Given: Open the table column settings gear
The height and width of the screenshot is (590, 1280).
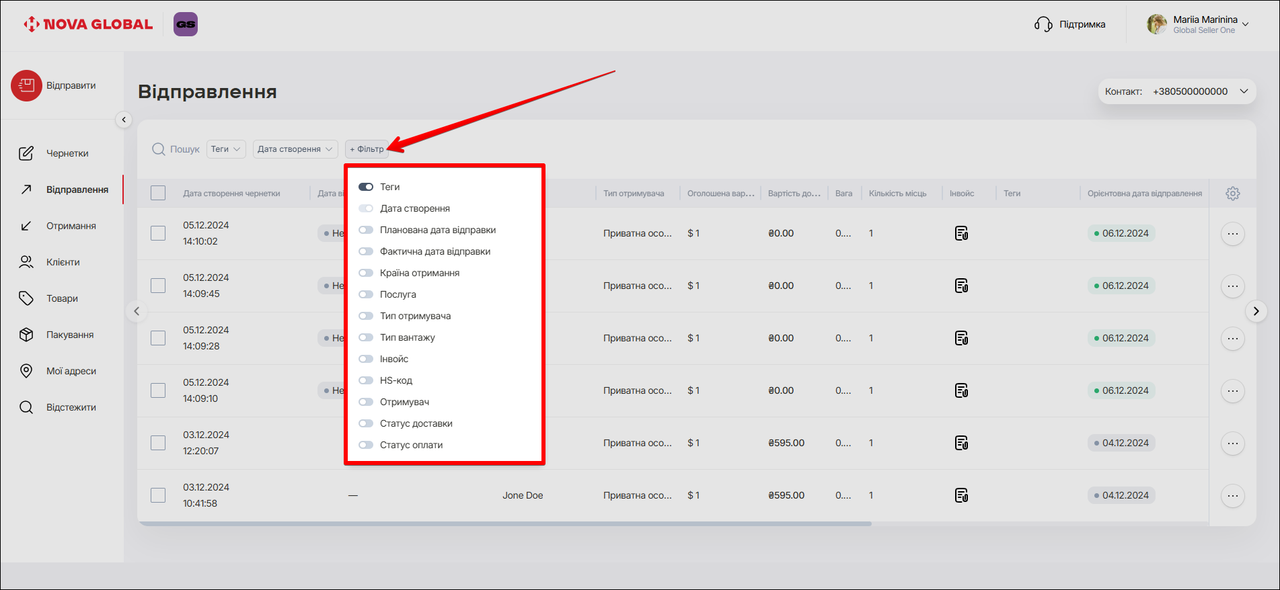Looking at the screenshot, I should (1232, 194).
